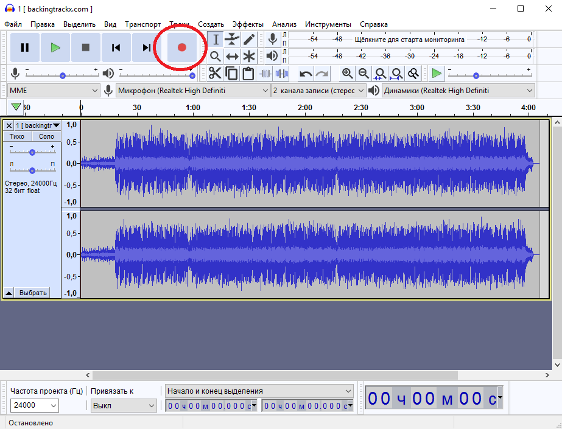Image resolution: width=562 pixels, height=429 pixels.
Task: Select the Multi-Tool asterisk icon
Action: click(x=249, y=56)
